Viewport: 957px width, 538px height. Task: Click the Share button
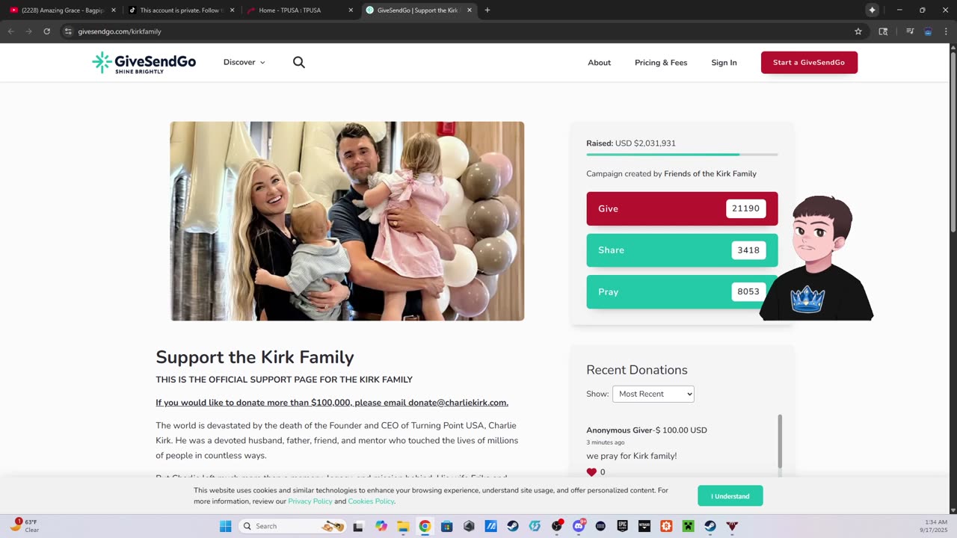click(682, 250)
